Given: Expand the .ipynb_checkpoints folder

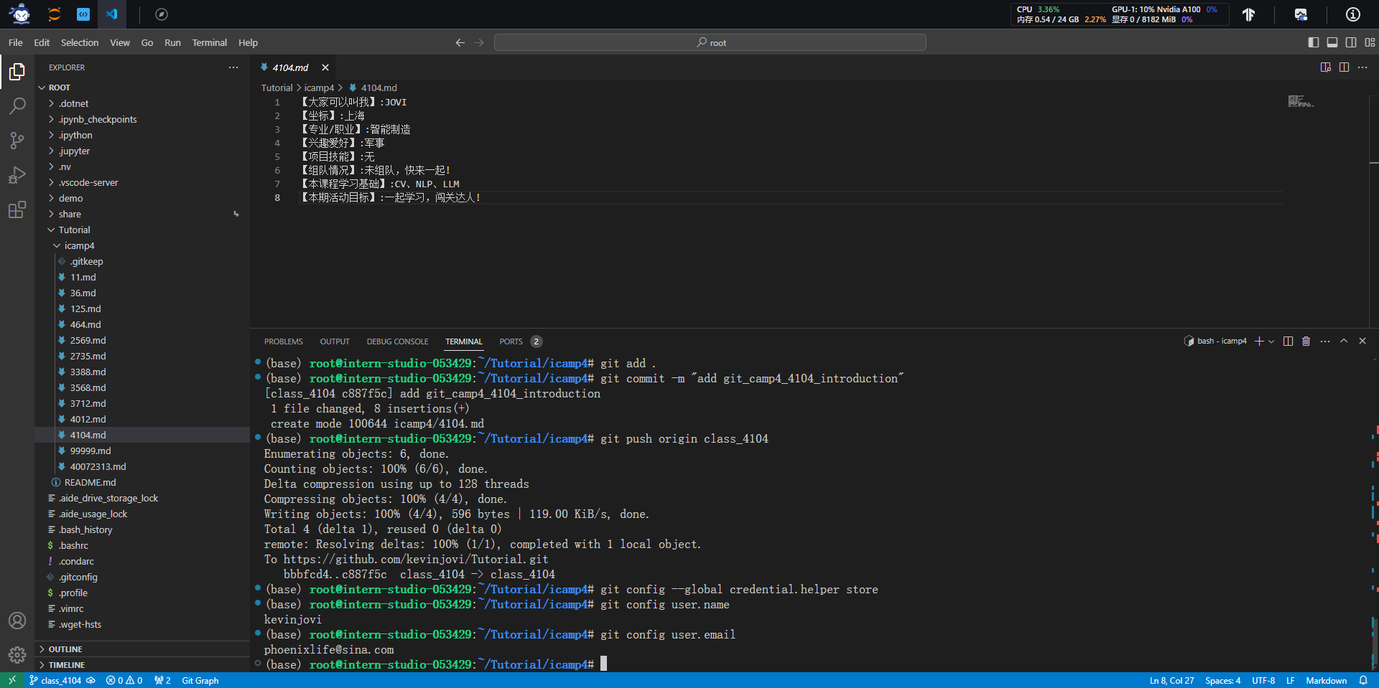Looking at the screenshot, I should pos(142,119).
